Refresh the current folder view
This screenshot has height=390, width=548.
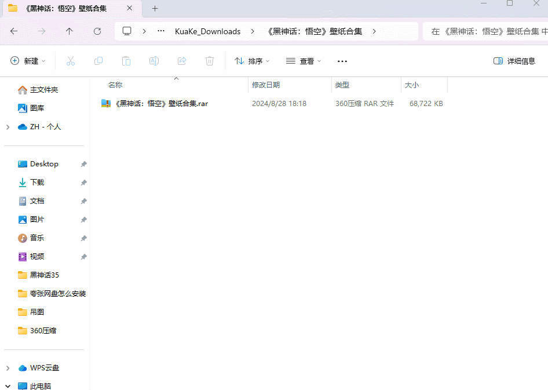point(97,31)
